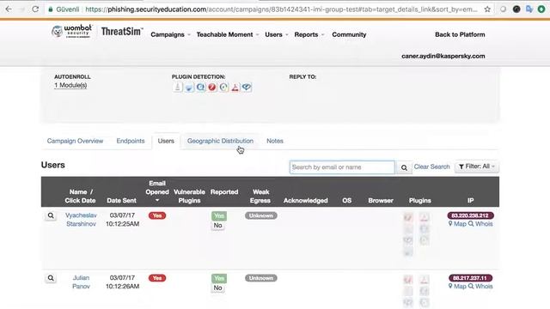This screenshot has width=550, height=309.
Task: Click the Name / Click Date column header
Action: [x=80, y=197]
